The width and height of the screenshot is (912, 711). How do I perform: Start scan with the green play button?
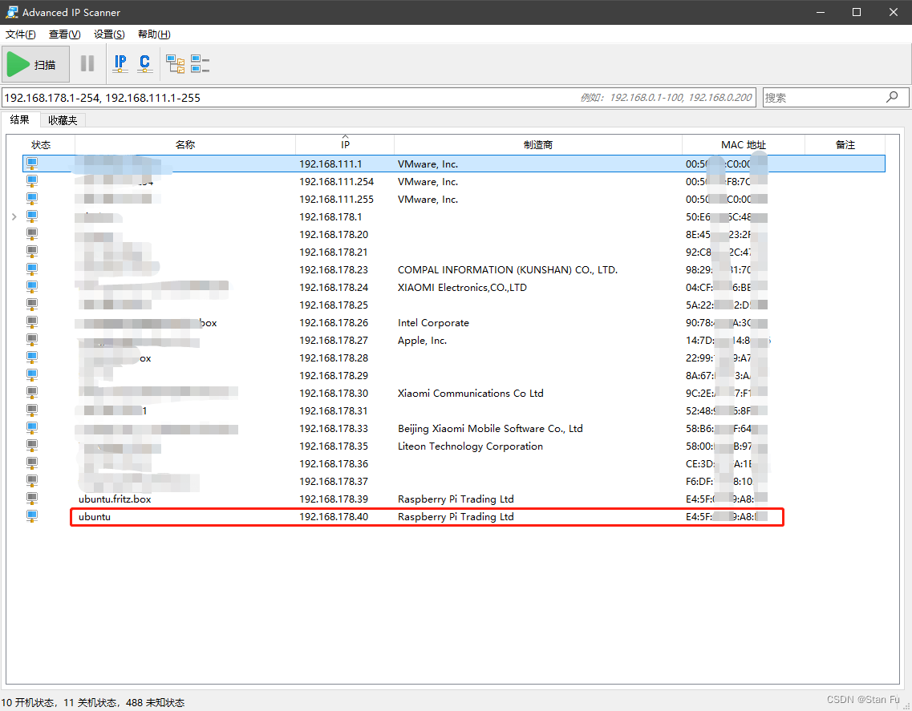pos(34,64)
